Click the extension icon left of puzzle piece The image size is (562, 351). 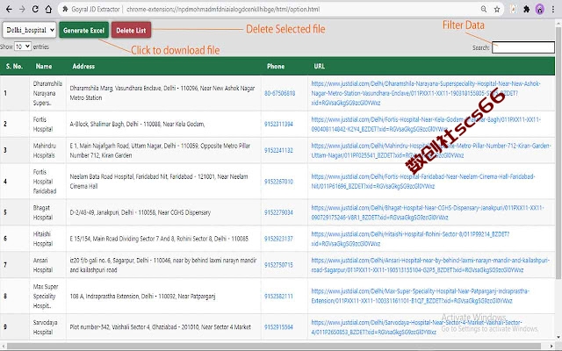point(513,10)
